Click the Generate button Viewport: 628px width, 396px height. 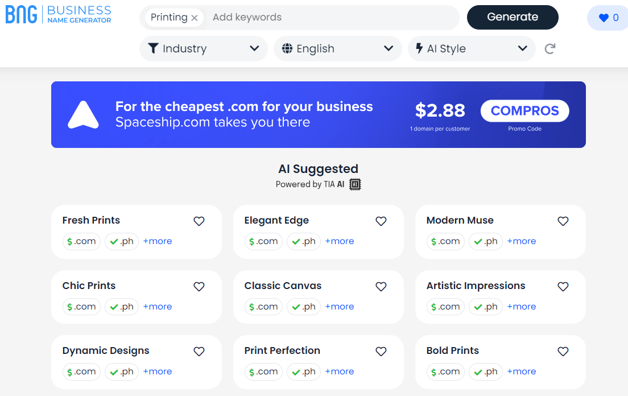(x=512, y=17)
